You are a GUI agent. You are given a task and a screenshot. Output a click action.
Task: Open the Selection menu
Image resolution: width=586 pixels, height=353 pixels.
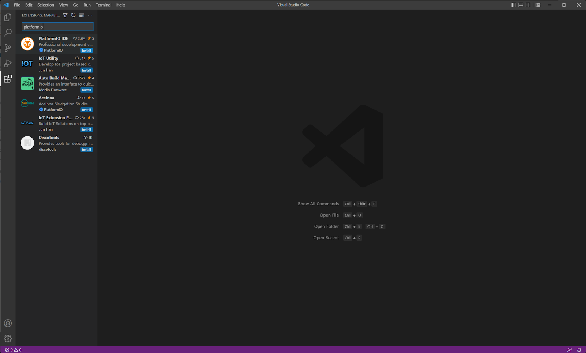click(x=46, y=5)
